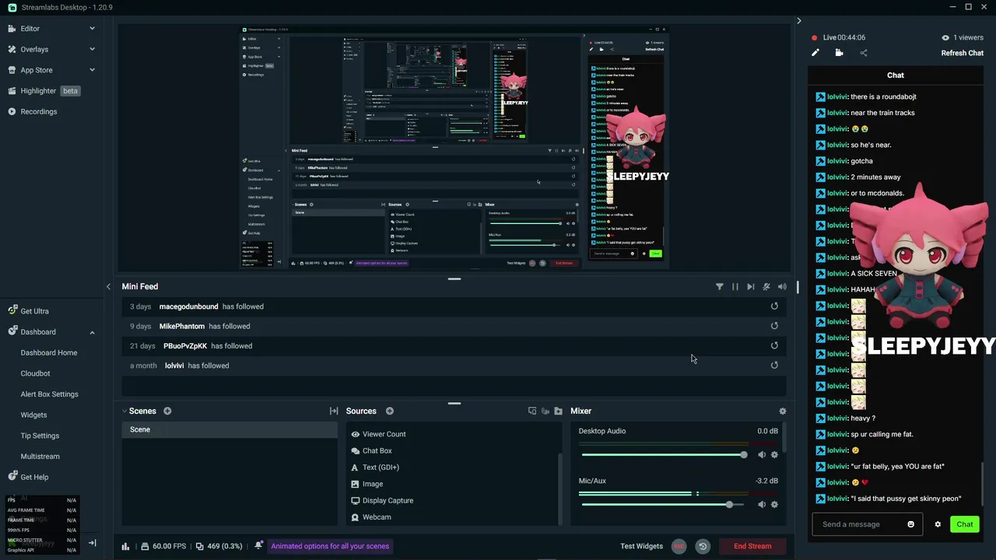Adjust Desktop Audio volume slider
This screenshot has height=560, width=996.
coord(665,454)
